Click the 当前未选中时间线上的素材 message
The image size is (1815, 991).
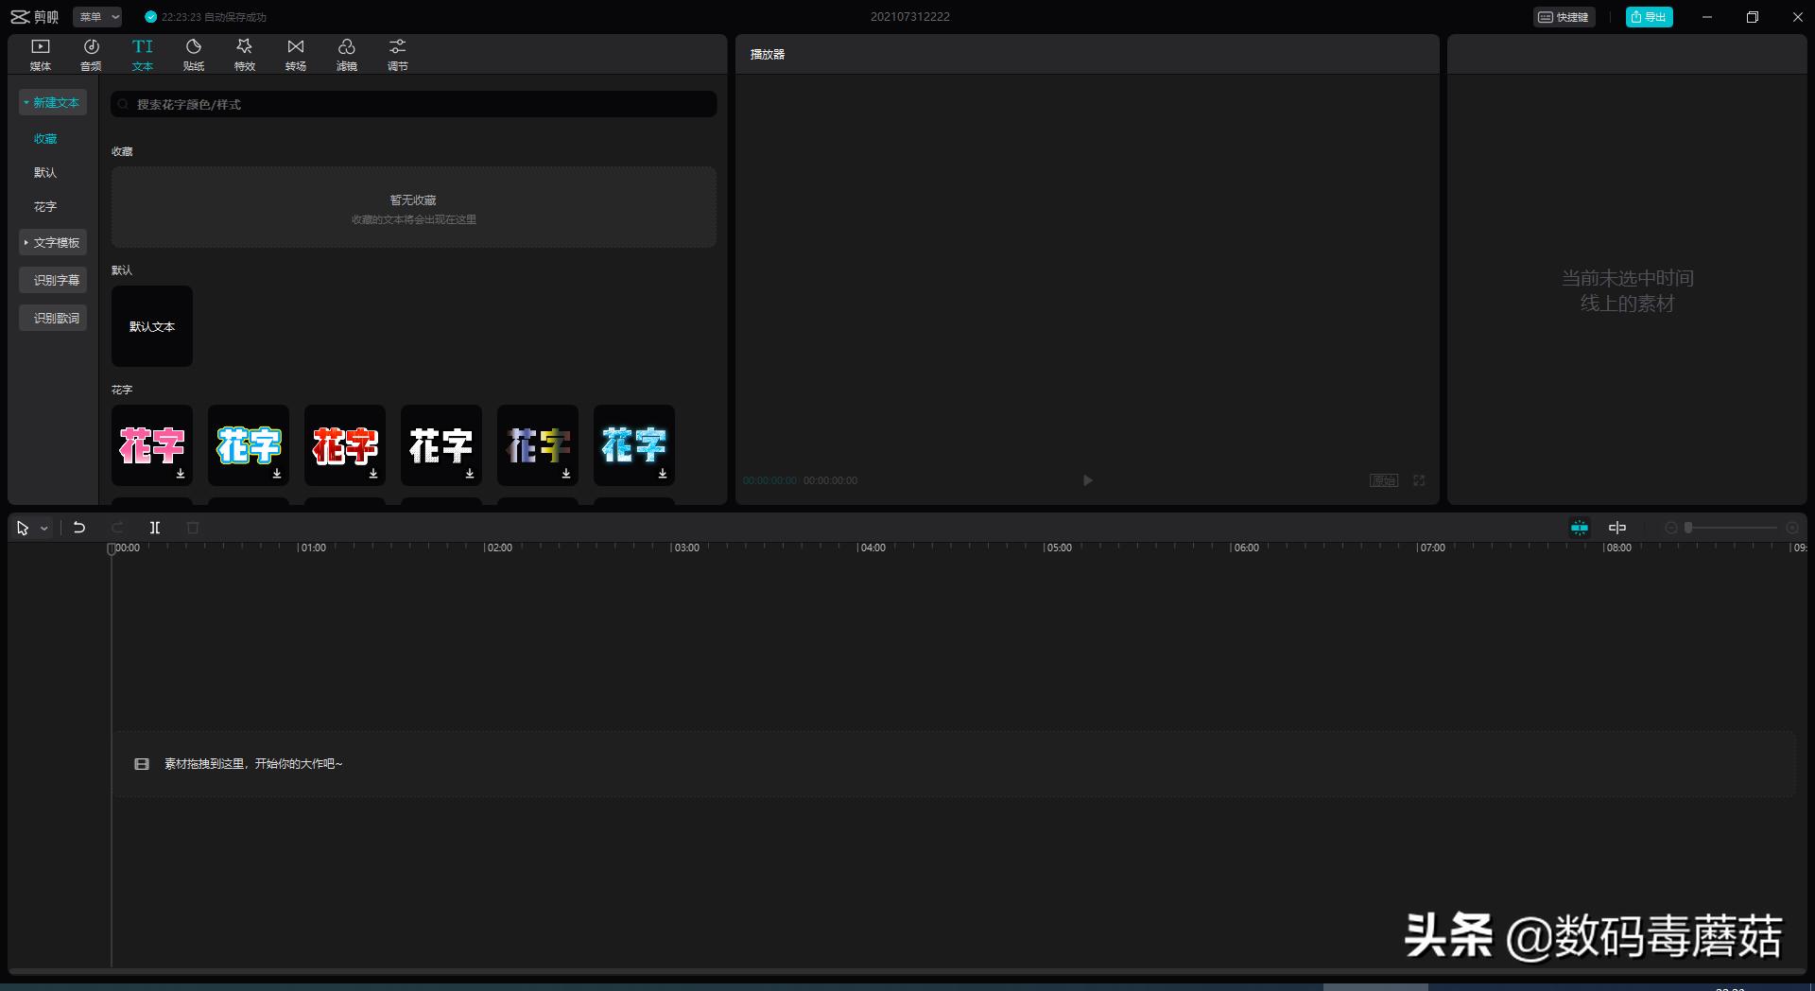point(1628,290)
